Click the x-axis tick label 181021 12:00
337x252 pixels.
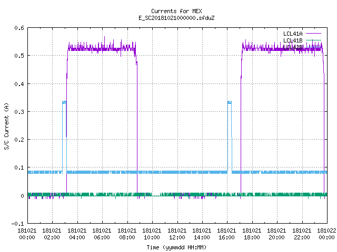(x=177, y=234)
